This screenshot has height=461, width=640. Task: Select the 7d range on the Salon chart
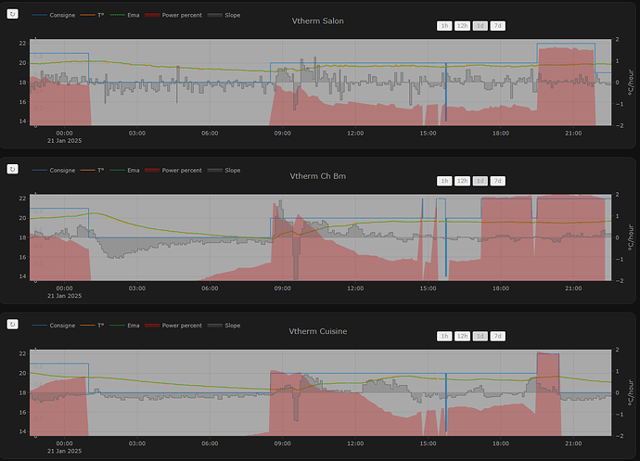[498, 26]
